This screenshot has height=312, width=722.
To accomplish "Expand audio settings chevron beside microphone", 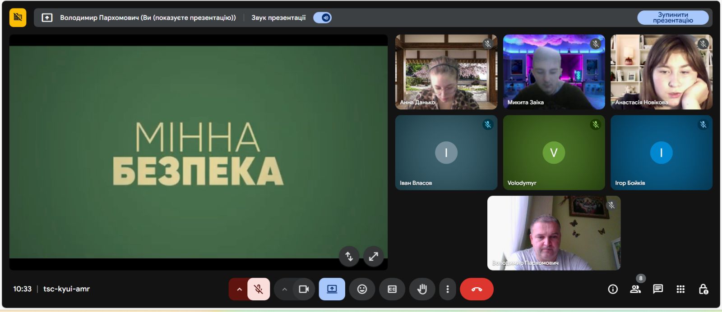I will coord(239,289).
